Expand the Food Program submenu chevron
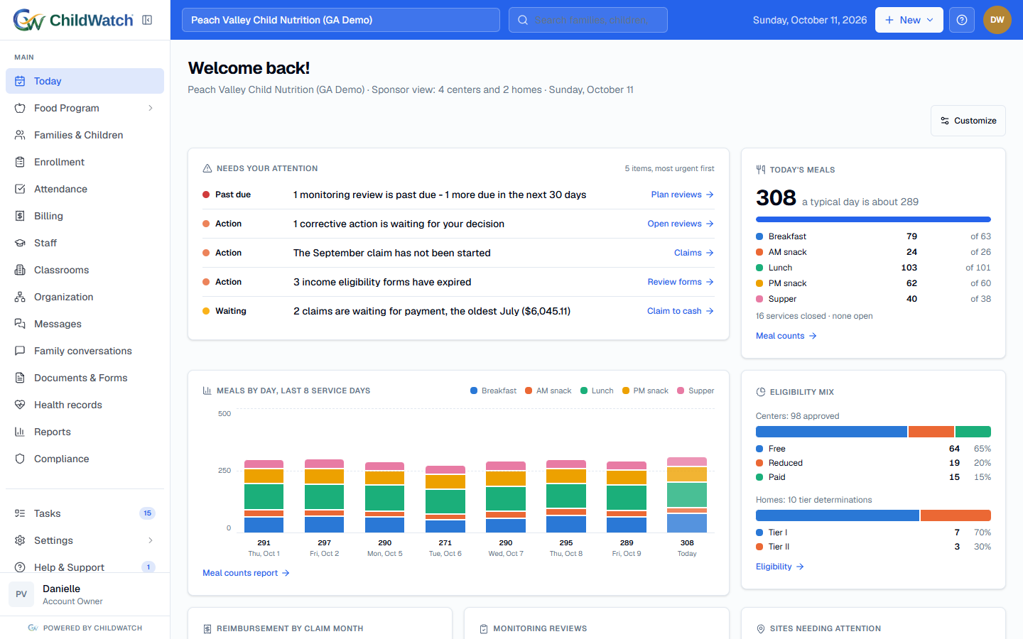The height and width of the screenshot is (639, 1023). (x=151, y=108)
